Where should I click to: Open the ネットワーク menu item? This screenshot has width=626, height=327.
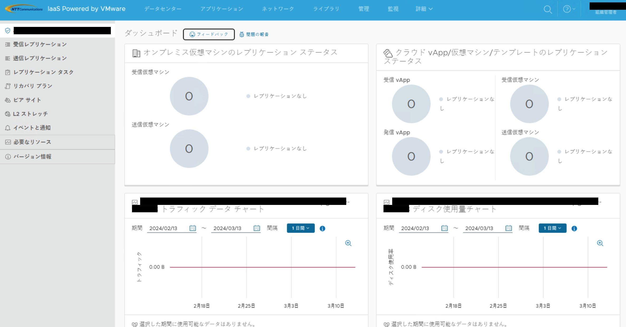tap(278, 9)
